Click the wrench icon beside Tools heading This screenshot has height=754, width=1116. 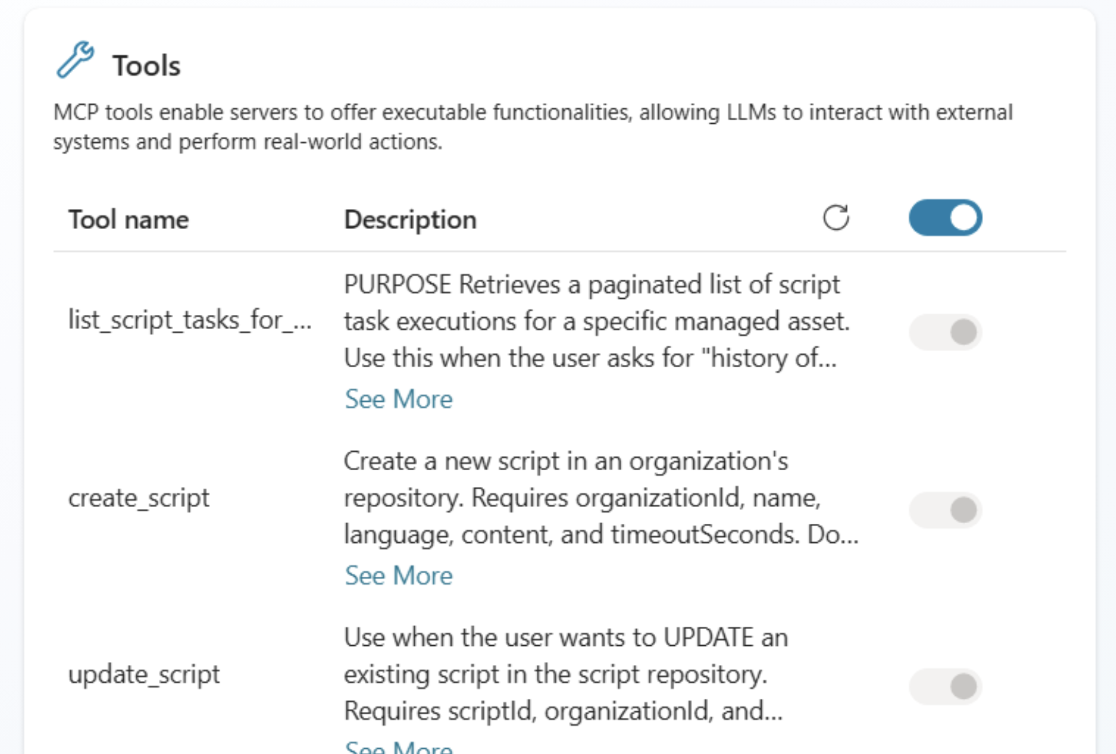click(75, 60)
